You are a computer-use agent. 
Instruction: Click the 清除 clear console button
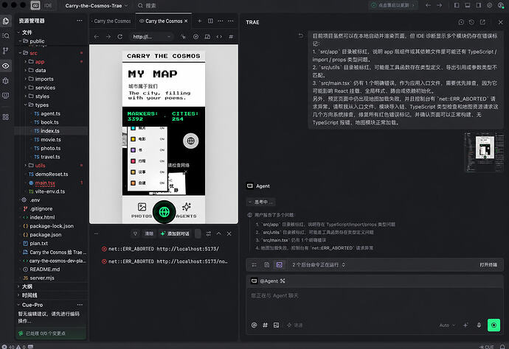coord(149,233)
